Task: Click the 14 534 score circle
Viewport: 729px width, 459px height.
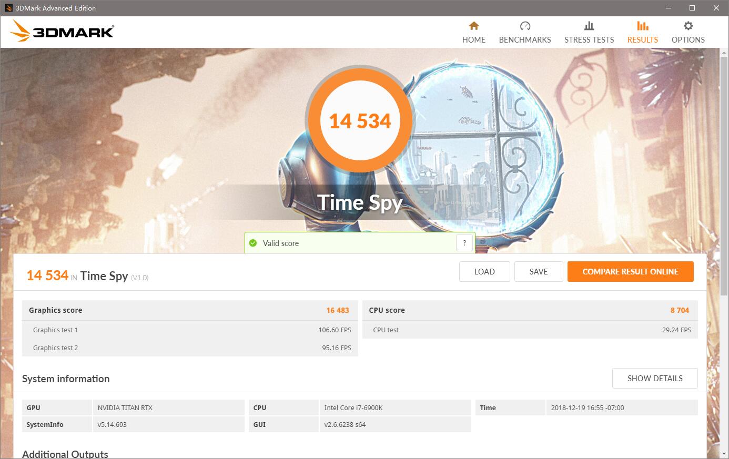Action: tap(360, 121)
